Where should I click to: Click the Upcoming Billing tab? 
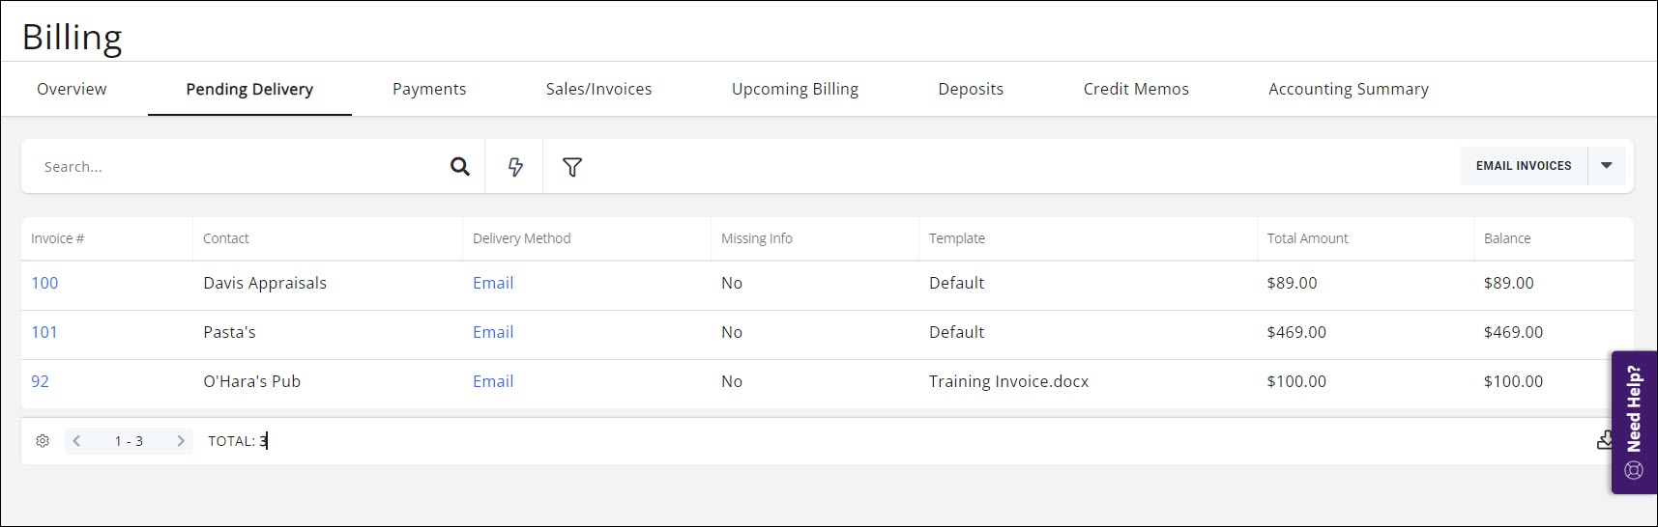pyautogui.click(x=795, y=89)
